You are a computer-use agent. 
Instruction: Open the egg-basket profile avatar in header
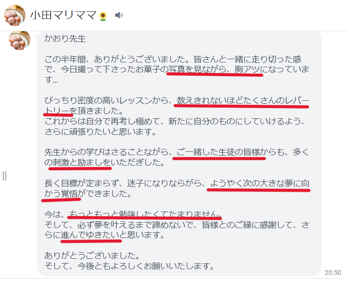point(15,15)
